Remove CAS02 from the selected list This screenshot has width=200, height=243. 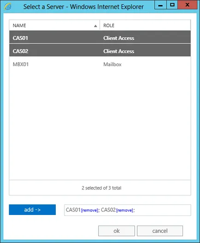tap(124, 210)
